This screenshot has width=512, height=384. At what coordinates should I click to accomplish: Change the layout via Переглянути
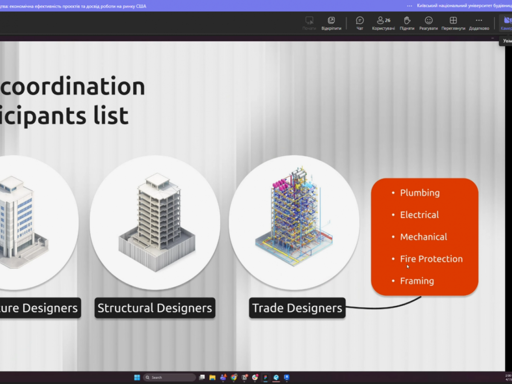(453, 23)
